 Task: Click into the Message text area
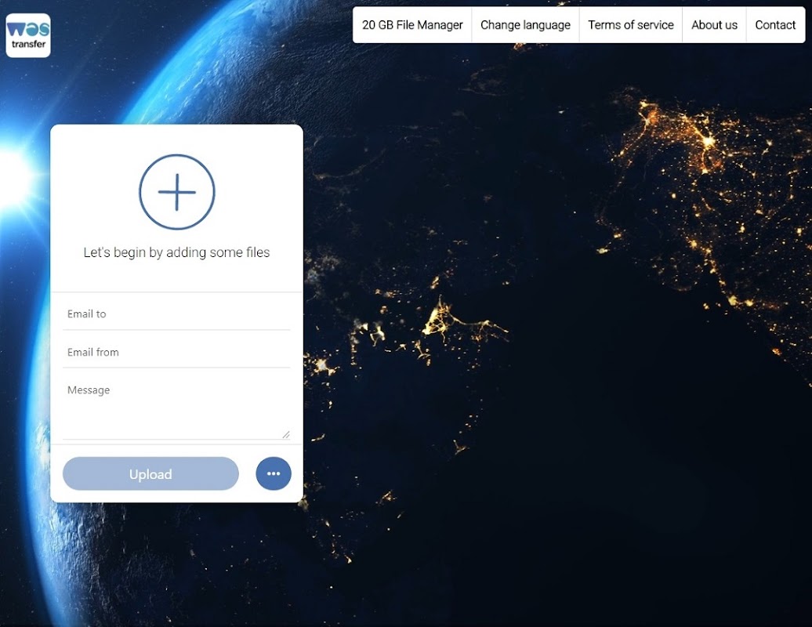(x=176, y=408)
